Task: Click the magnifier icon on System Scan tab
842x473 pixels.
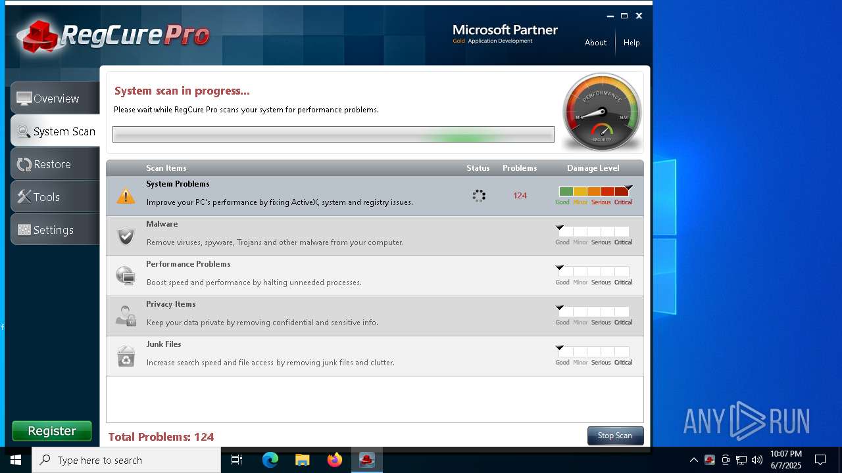Action: (x=24, y=131)
